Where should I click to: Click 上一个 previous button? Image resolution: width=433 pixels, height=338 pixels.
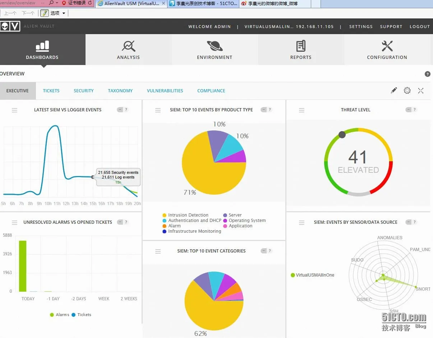pyautogui.click(x=10, y=13)
